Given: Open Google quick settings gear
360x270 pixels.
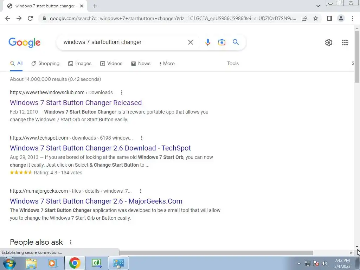Looking at the screenshot, I should [x=329, y=43].
